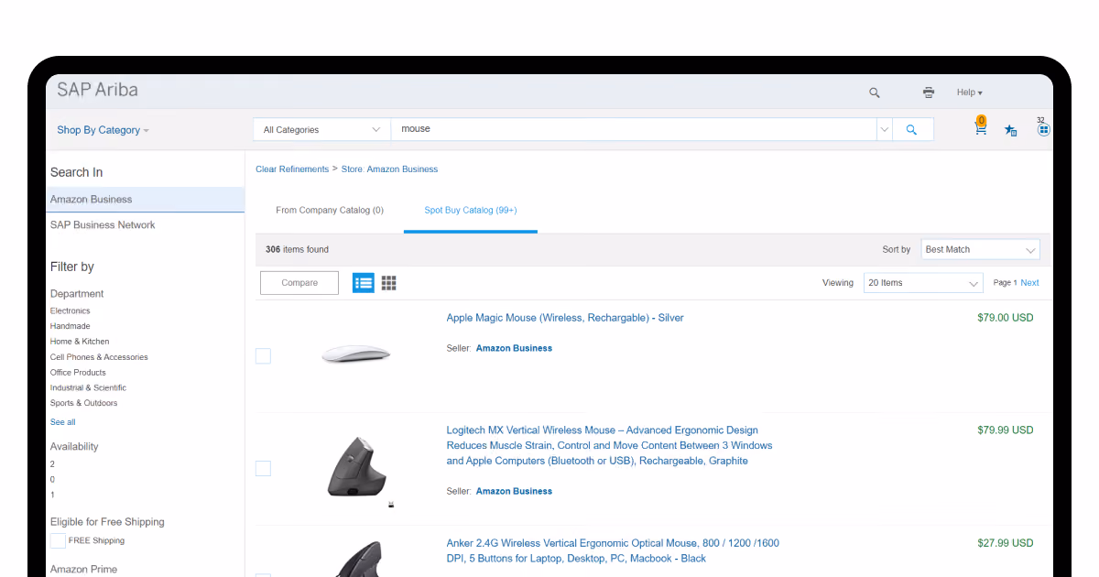Open the All Categories dropdown
The image size is (1099, 577).
(321, 129)
